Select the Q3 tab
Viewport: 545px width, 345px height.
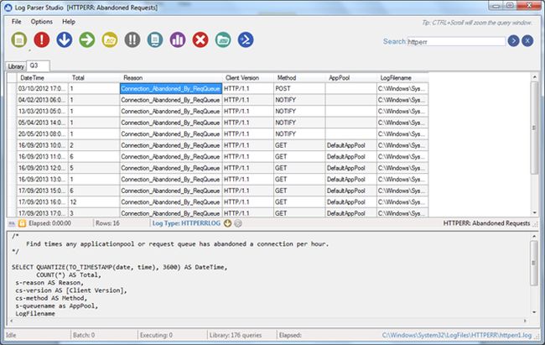click(x=38, y=65)
